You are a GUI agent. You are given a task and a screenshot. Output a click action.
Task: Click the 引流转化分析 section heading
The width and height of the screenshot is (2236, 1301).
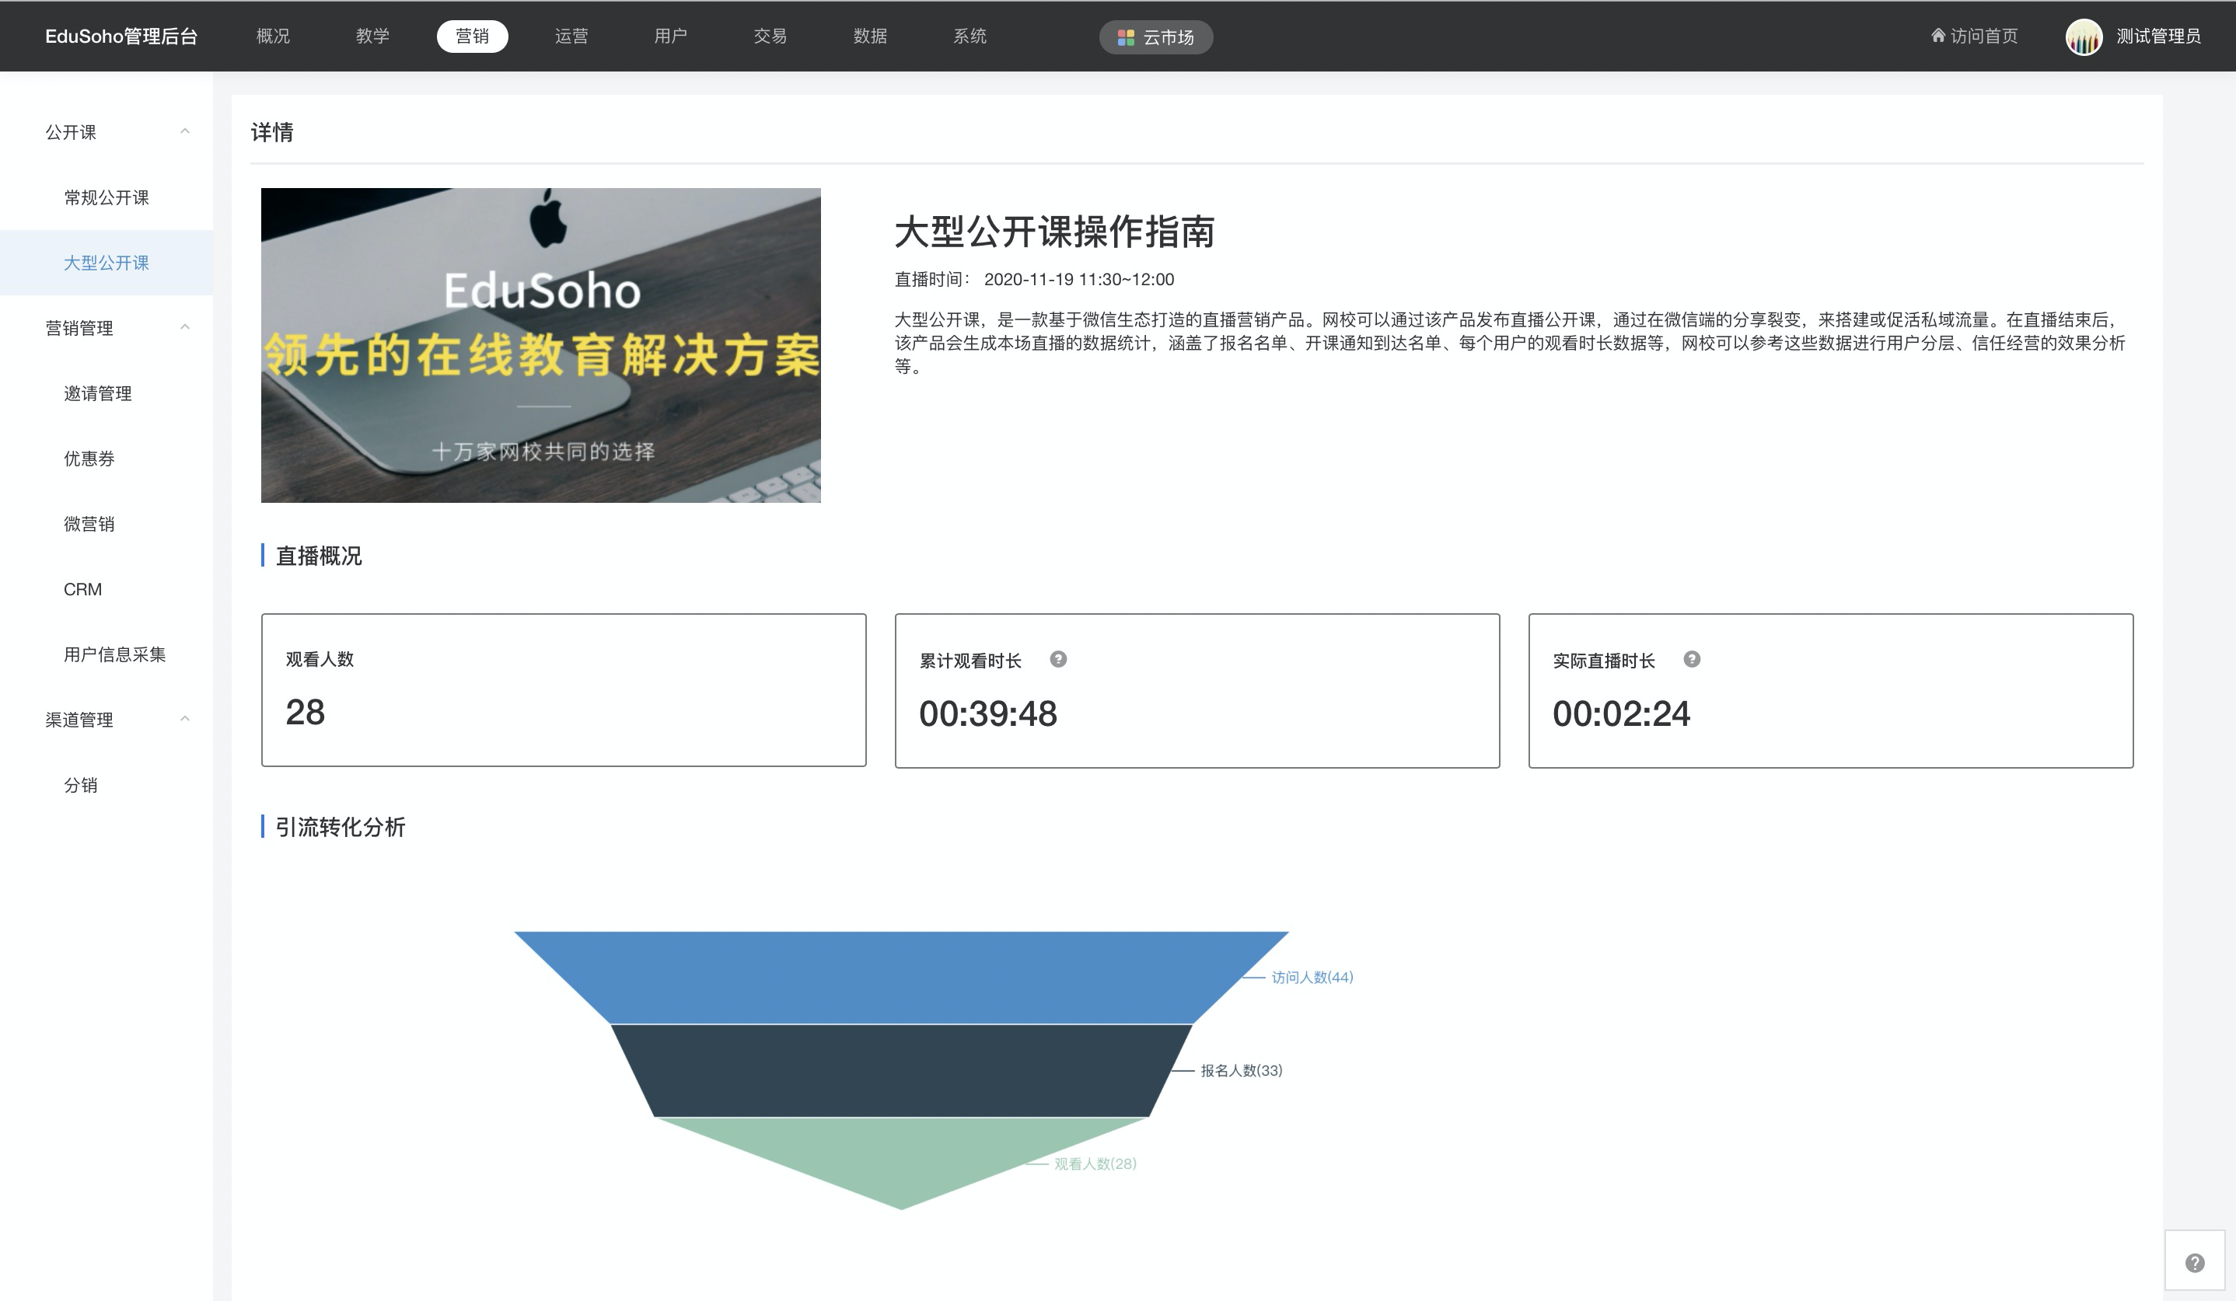pos(340,828)
